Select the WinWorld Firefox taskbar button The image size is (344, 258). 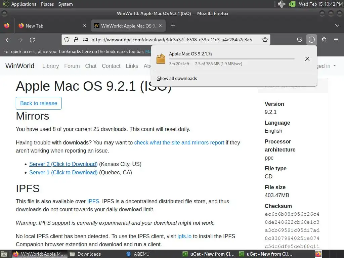point(40,254)
